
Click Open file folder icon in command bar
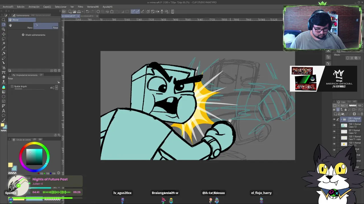click(74, 12)
